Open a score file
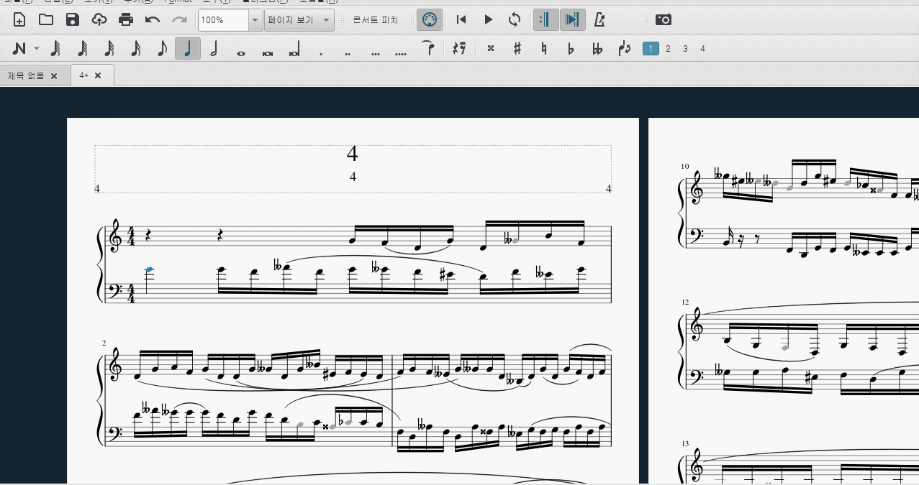Image resolution: width=919 pixels, height=485 pixels. [x=46, y=19]
